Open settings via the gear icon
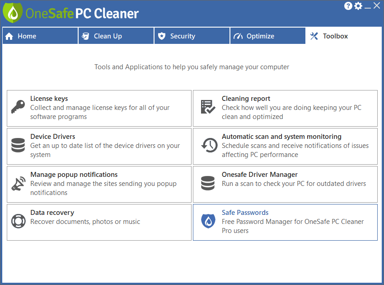384x285 pixels. 358,6
